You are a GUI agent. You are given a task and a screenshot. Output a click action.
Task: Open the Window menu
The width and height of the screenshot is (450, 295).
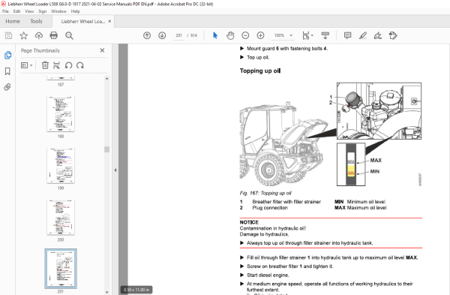58,11
